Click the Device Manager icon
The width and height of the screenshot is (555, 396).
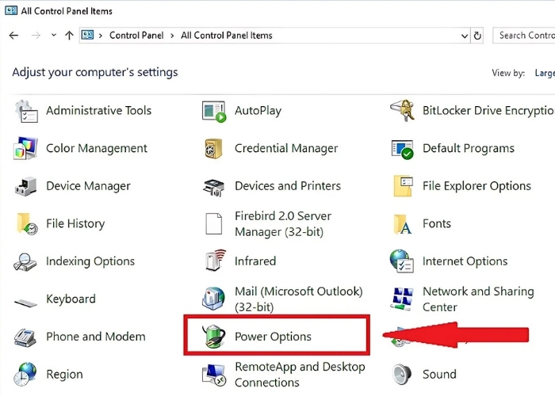pyautogui.click(x=26, y=186)
